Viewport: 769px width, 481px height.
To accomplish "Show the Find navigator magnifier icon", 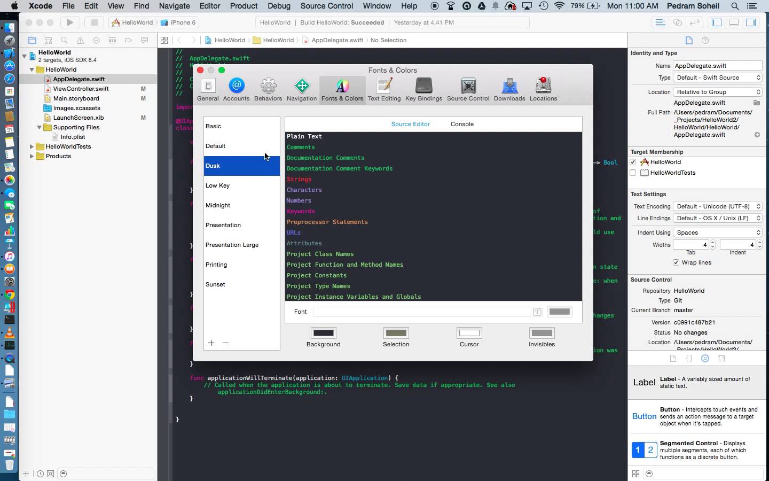I will click(x=64, y=40).
